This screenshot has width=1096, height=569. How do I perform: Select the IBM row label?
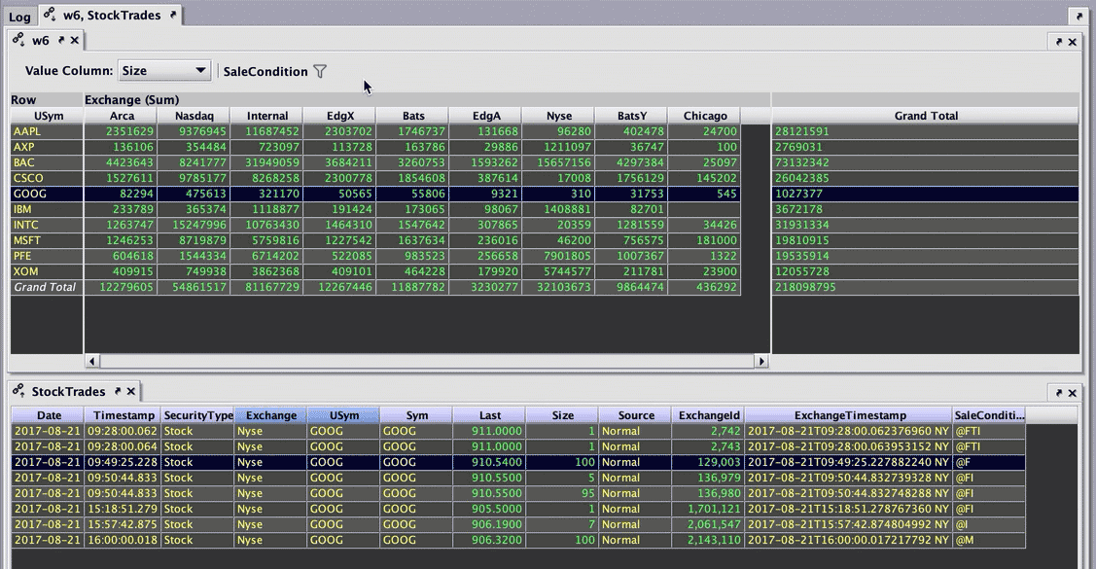pyautogui.click(x=48, y=209)
